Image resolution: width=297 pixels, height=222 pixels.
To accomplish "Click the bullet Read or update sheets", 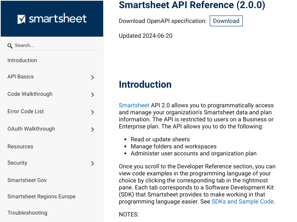I will click(x=160, y=139).
